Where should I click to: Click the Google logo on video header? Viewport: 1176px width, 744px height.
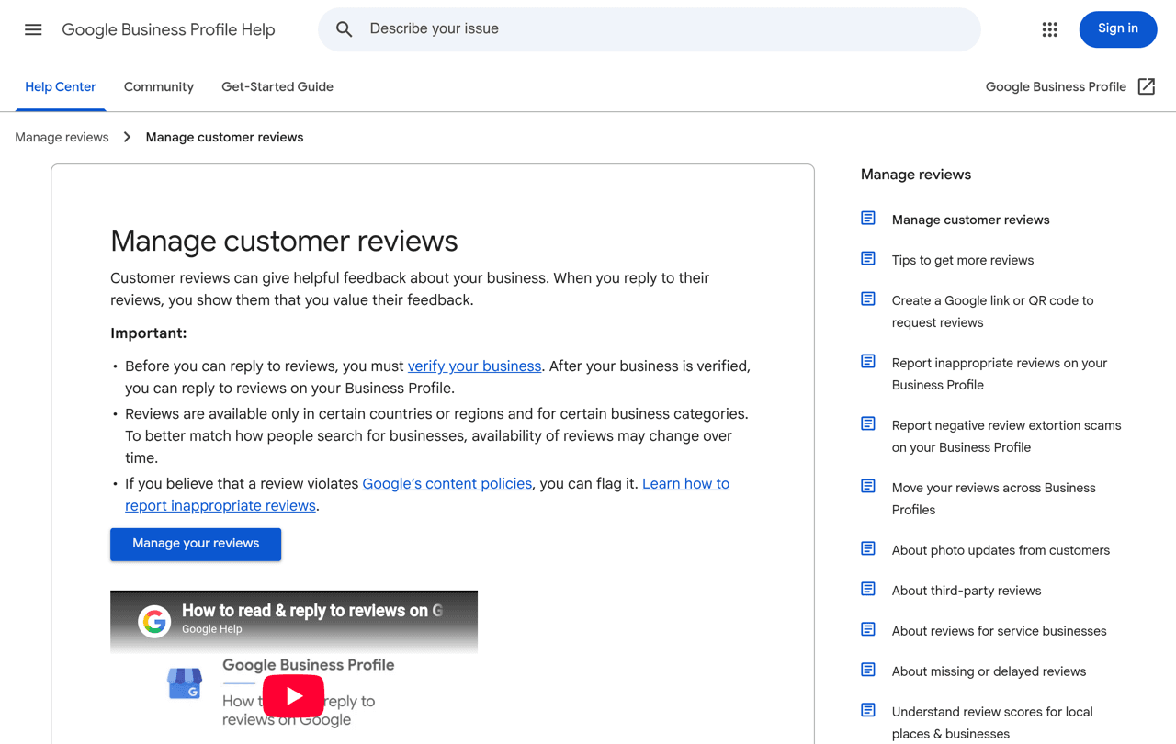(x=154, y=622)
